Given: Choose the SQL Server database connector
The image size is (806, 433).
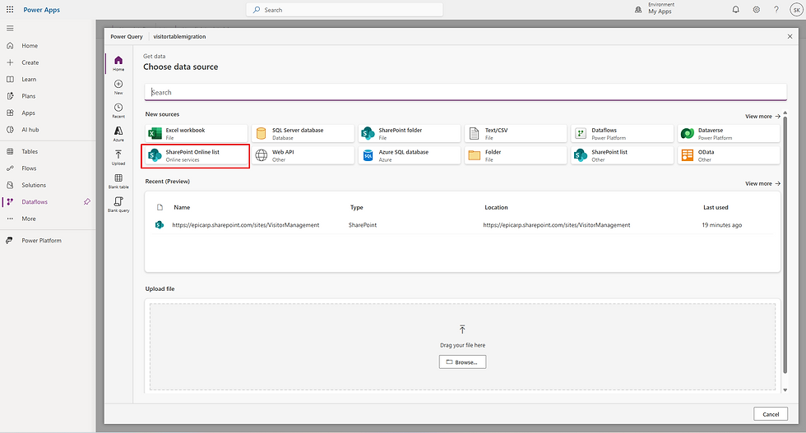Looking at the screenshot, I should (303, 134).
